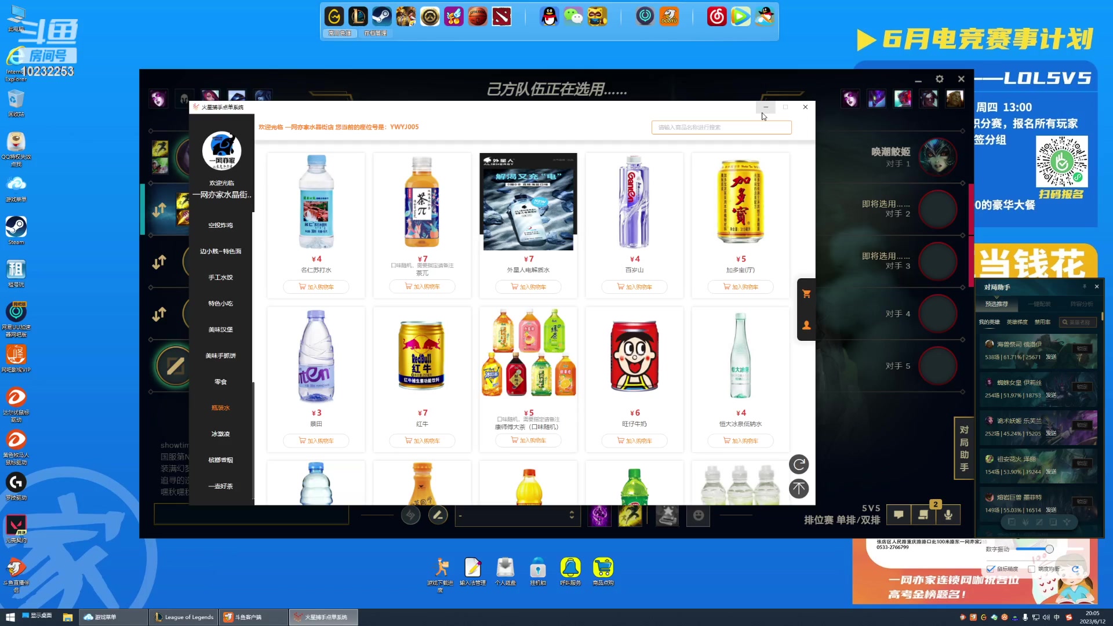Select 槟榔香烟 category in sidebar

(x=221, y=460)
